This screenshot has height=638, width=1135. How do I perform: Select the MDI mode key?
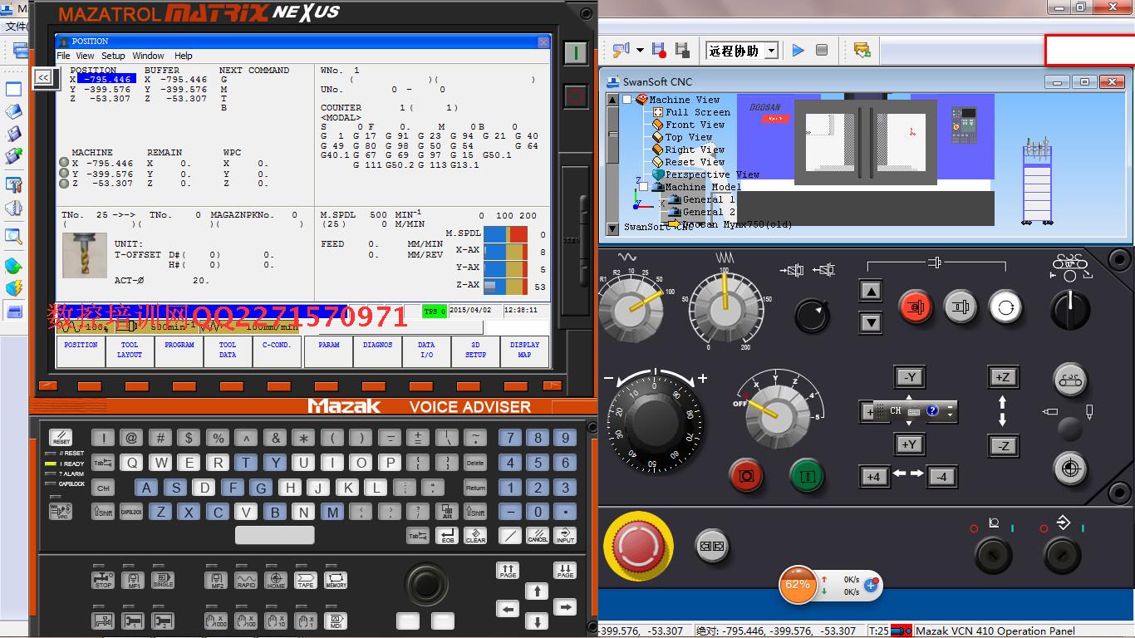pos(336,621)
